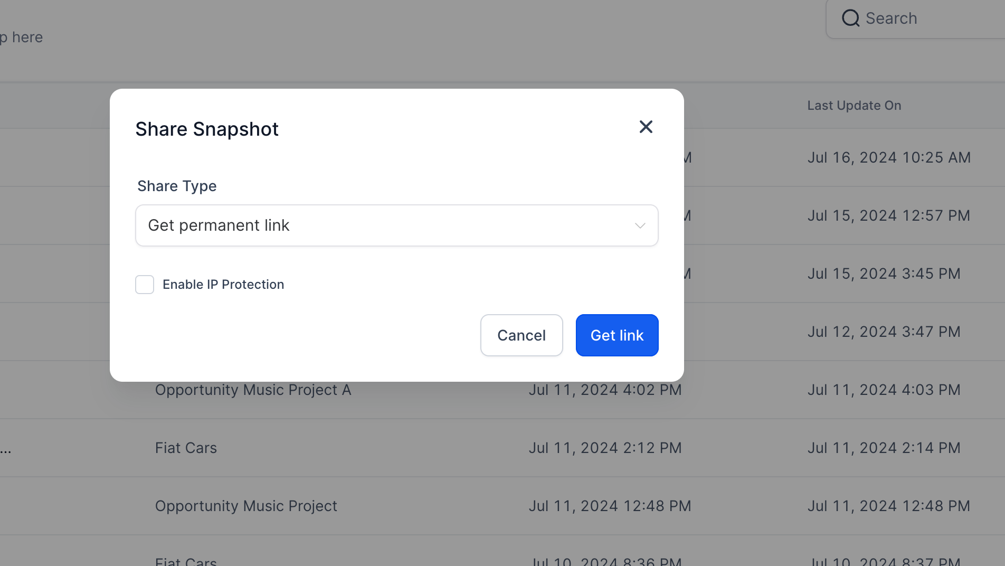This screenshot has width=1005, height=566.
Task: Open the Share Type dropdown
Action: click(x=396, y=225)
